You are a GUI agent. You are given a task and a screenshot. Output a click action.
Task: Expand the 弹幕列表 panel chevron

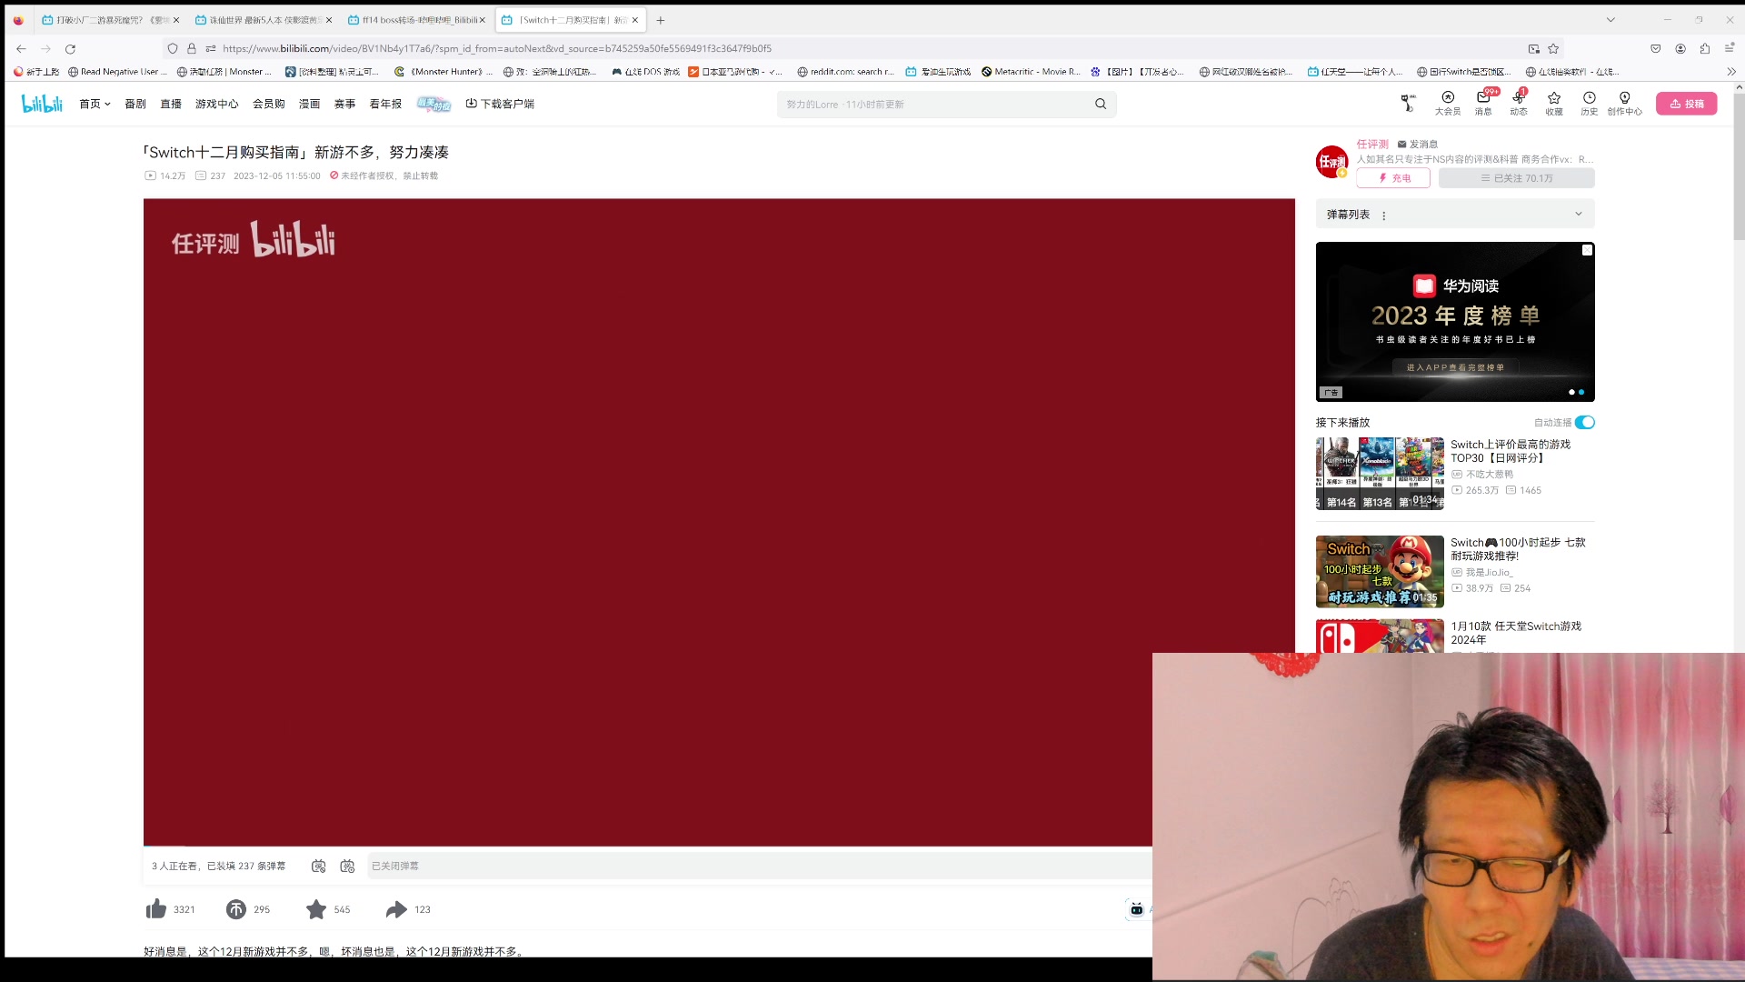pos(1579,214)
